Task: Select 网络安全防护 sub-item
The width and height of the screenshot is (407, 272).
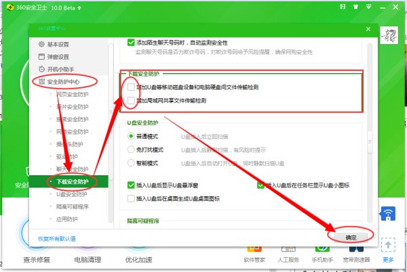Action: 73,132
